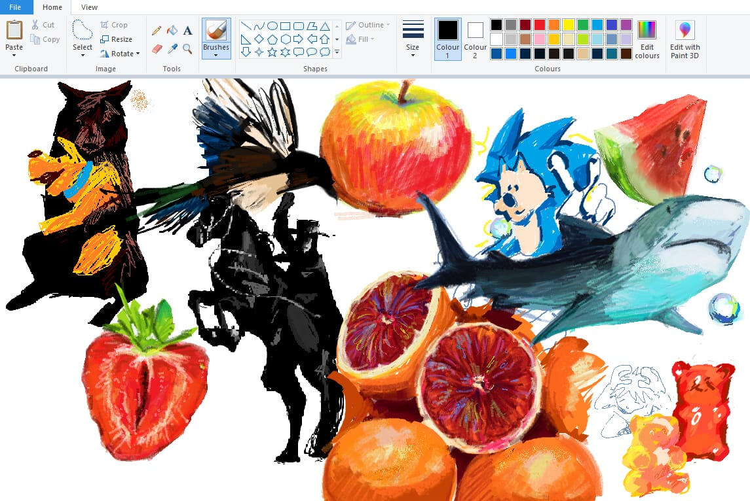Pick the Eraser tool
This screenshot has width=750, height=501.
tap(157, 48)
